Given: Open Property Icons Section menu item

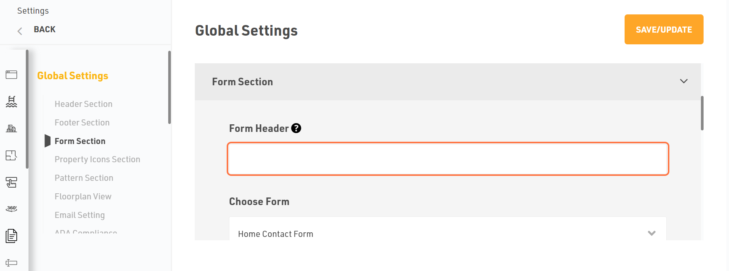Looking at the screenshot, I should coord(97,159).
